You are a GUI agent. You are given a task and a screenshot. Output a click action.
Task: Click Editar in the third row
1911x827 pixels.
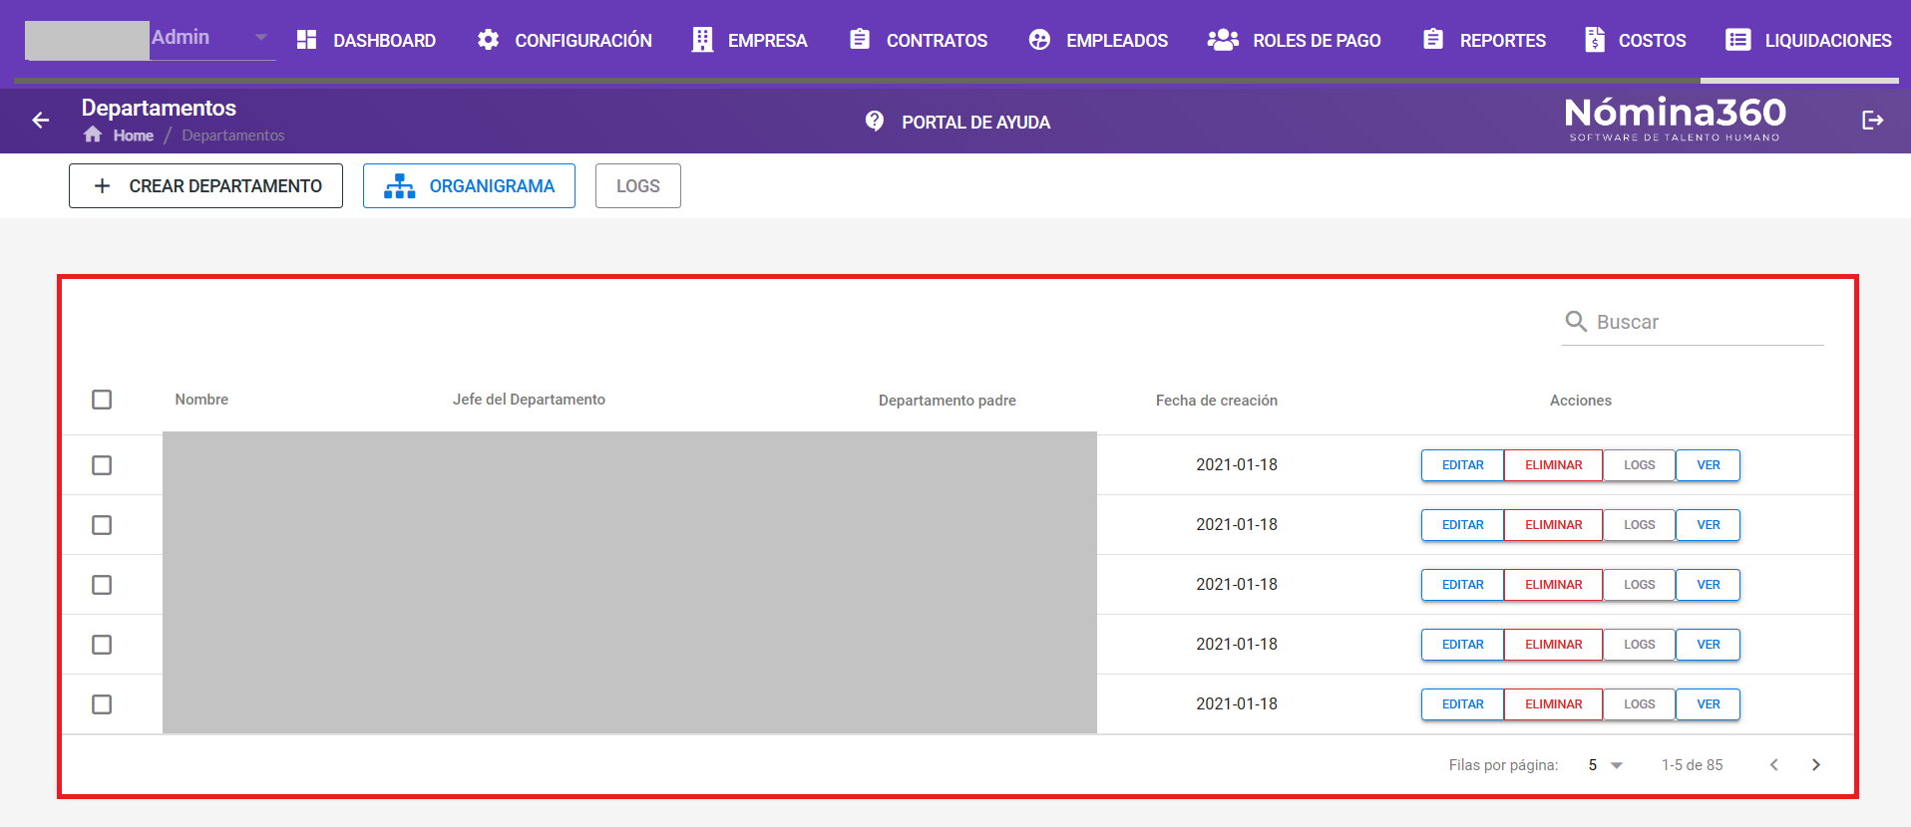1462,585
